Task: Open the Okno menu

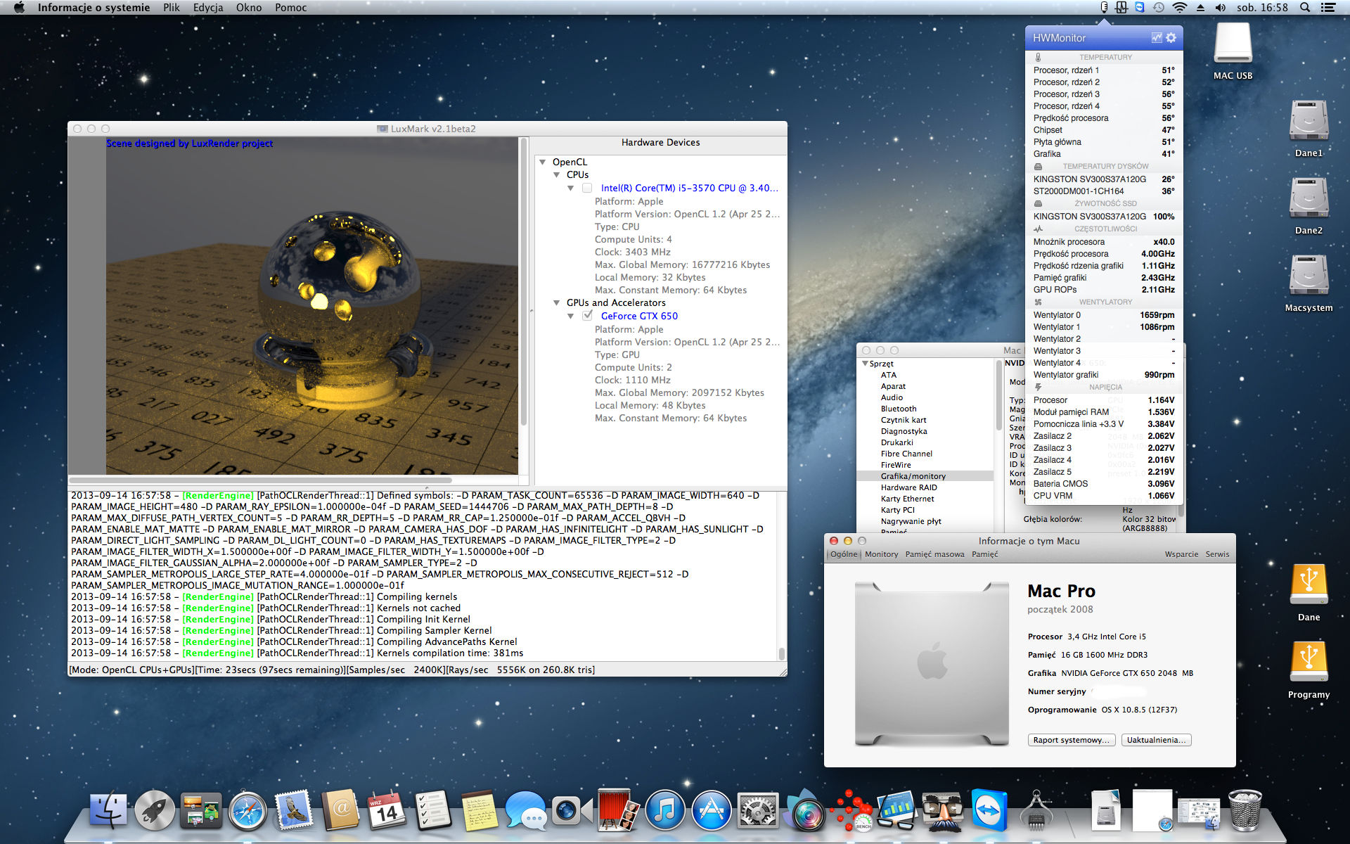Action: point(249,8)
